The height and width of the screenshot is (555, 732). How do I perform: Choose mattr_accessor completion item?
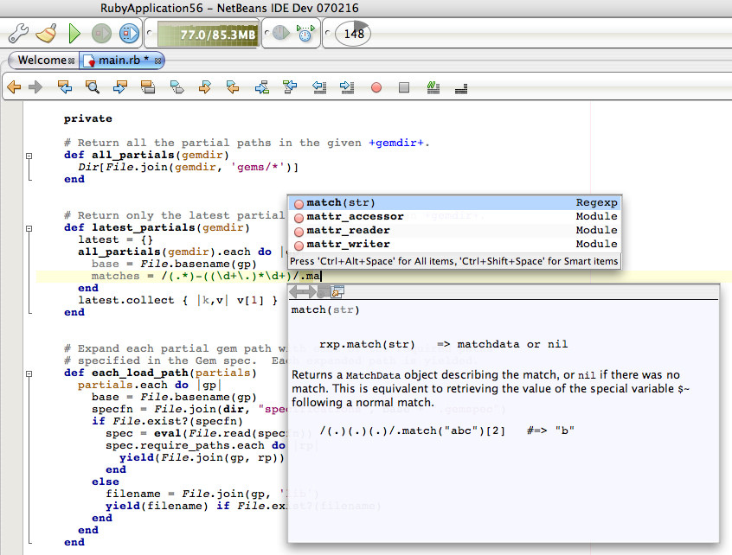(455, 216)
